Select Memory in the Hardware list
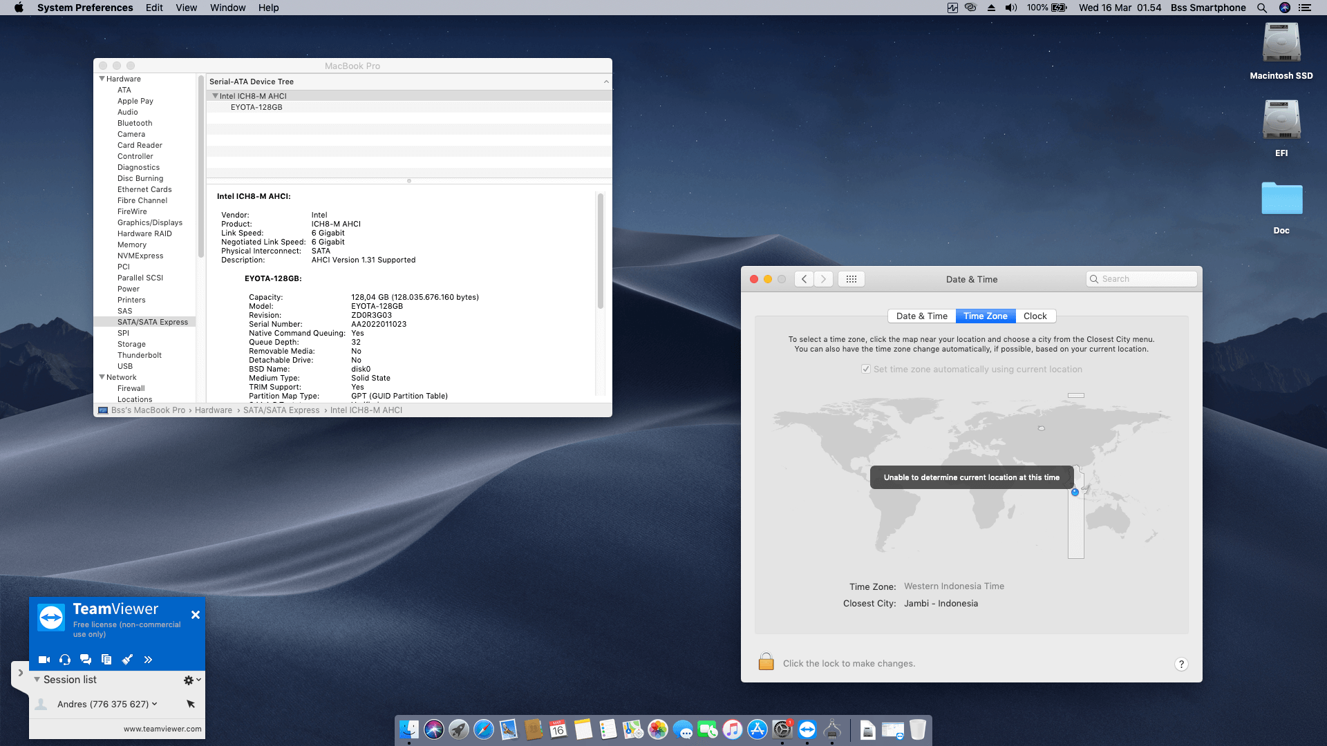1327x746 pixels. pyautogui.click(x=132, y=245)
